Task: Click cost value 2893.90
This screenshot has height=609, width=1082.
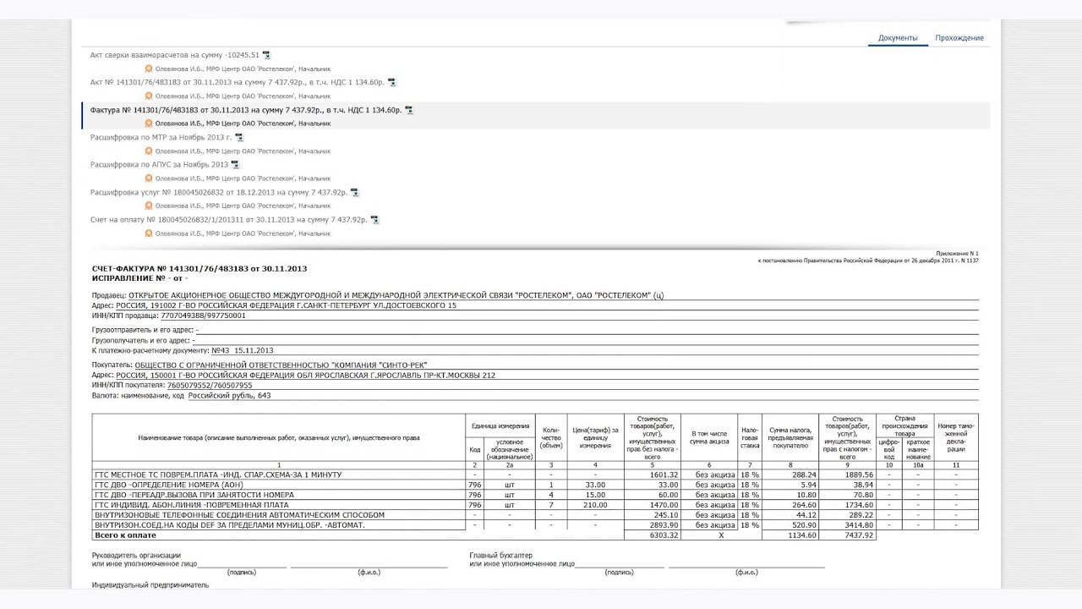Action: (665, 525)
